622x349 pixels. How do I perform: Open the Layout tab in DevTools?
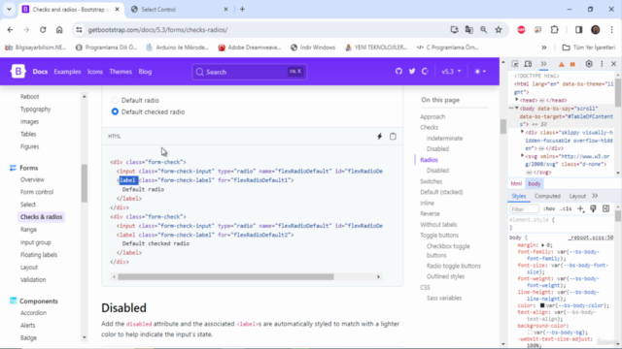577,196
